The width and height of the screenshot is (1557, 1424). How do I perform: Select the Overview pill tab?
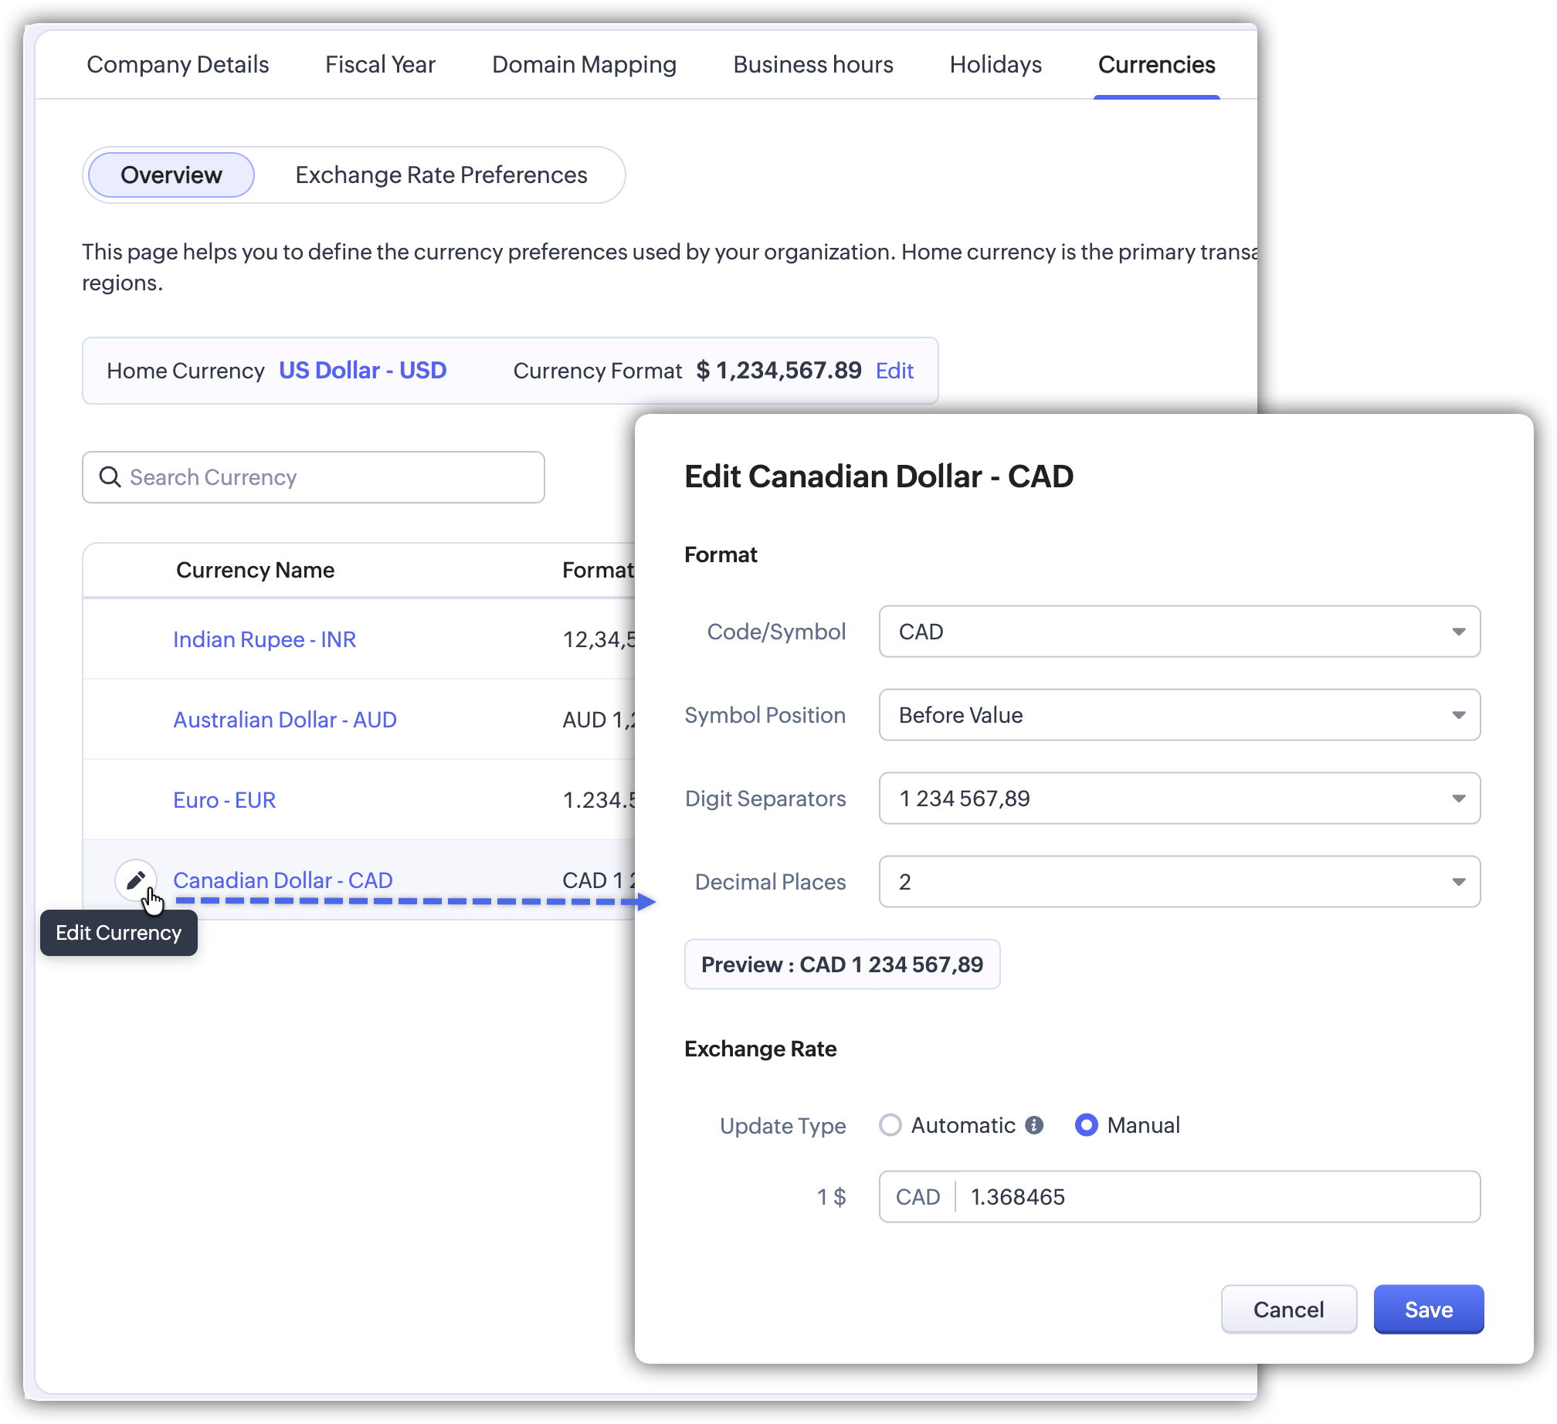[171, 175]
